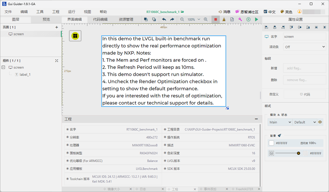This screenshot has width=329, height=192.
Task: Undo the last edit with the undo arrow
Action: coord(164,20)
